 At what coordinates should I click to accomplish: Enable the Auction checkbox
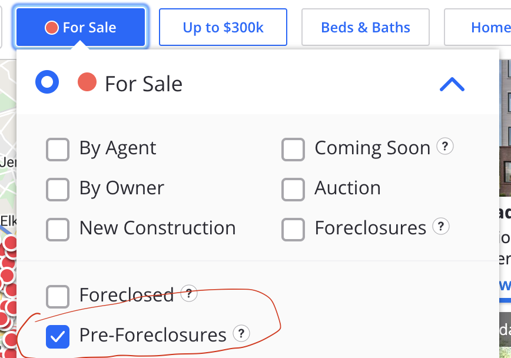click(x=293, y=190)
